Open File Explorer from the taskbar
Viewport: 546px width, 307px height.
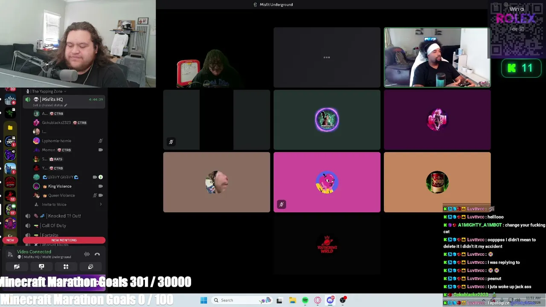[292, 300]
